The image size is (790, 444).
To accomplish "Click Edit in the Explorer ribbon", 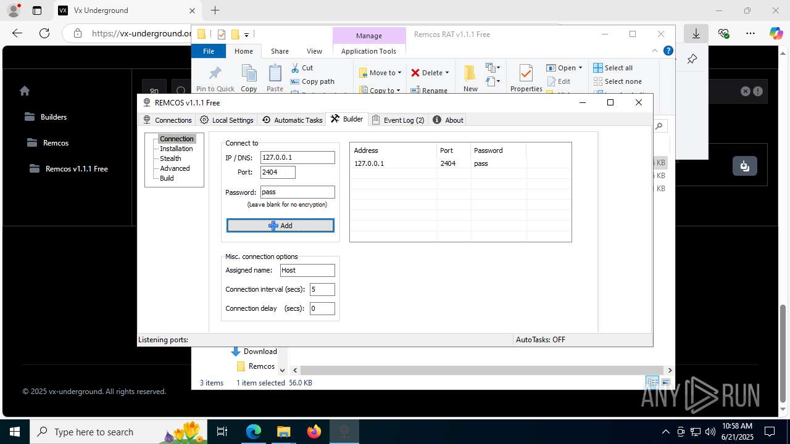I will click(559, 81).
